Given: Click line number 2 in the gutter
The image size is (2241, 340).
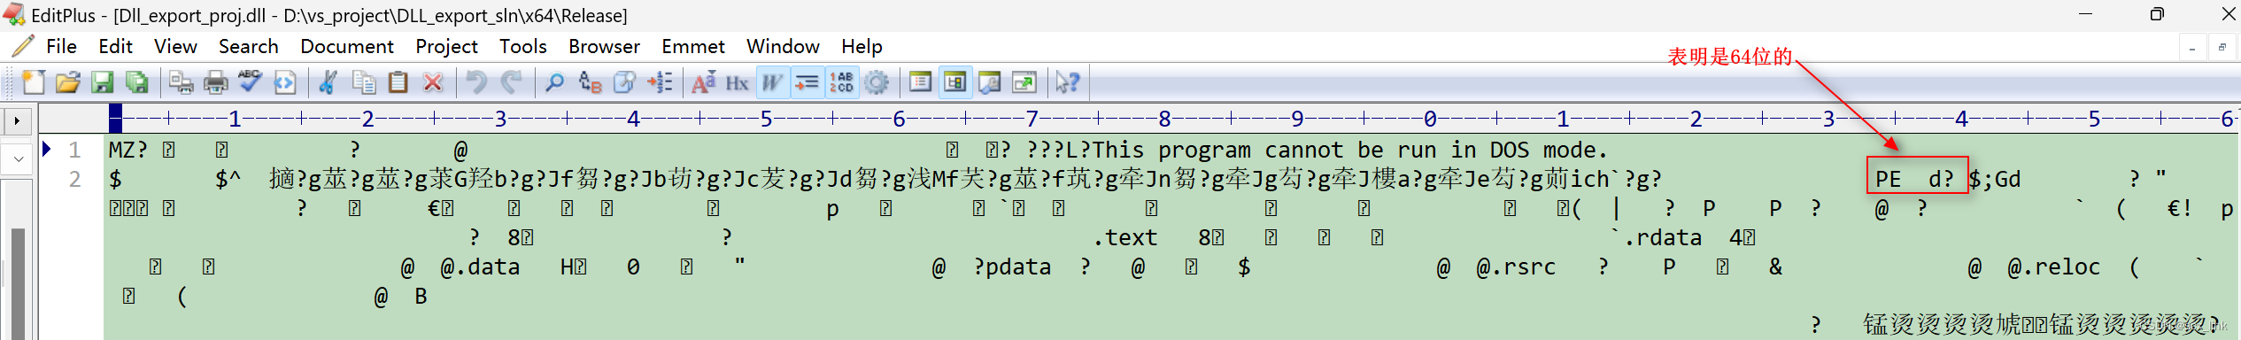Looking at the screenshot, I should [74, 180].
